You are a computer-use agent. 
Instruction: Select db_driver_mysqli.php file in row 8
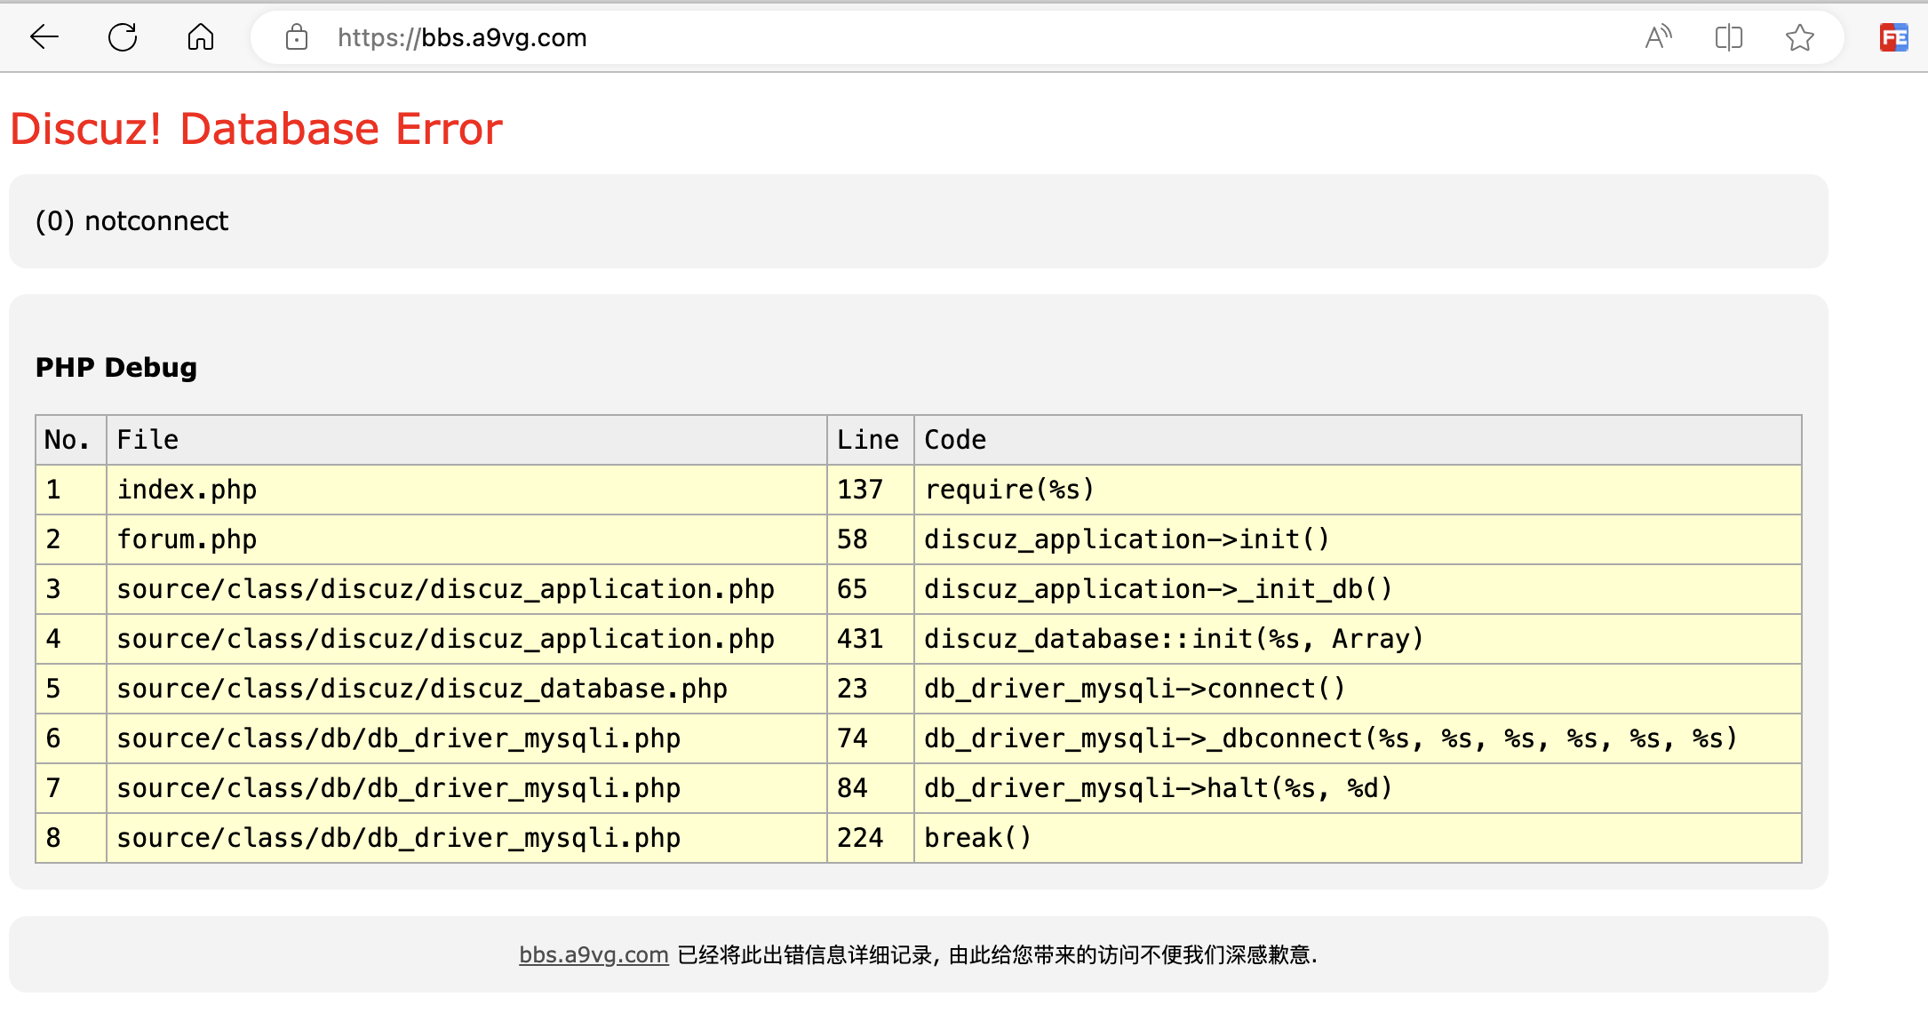click(466, 838)
